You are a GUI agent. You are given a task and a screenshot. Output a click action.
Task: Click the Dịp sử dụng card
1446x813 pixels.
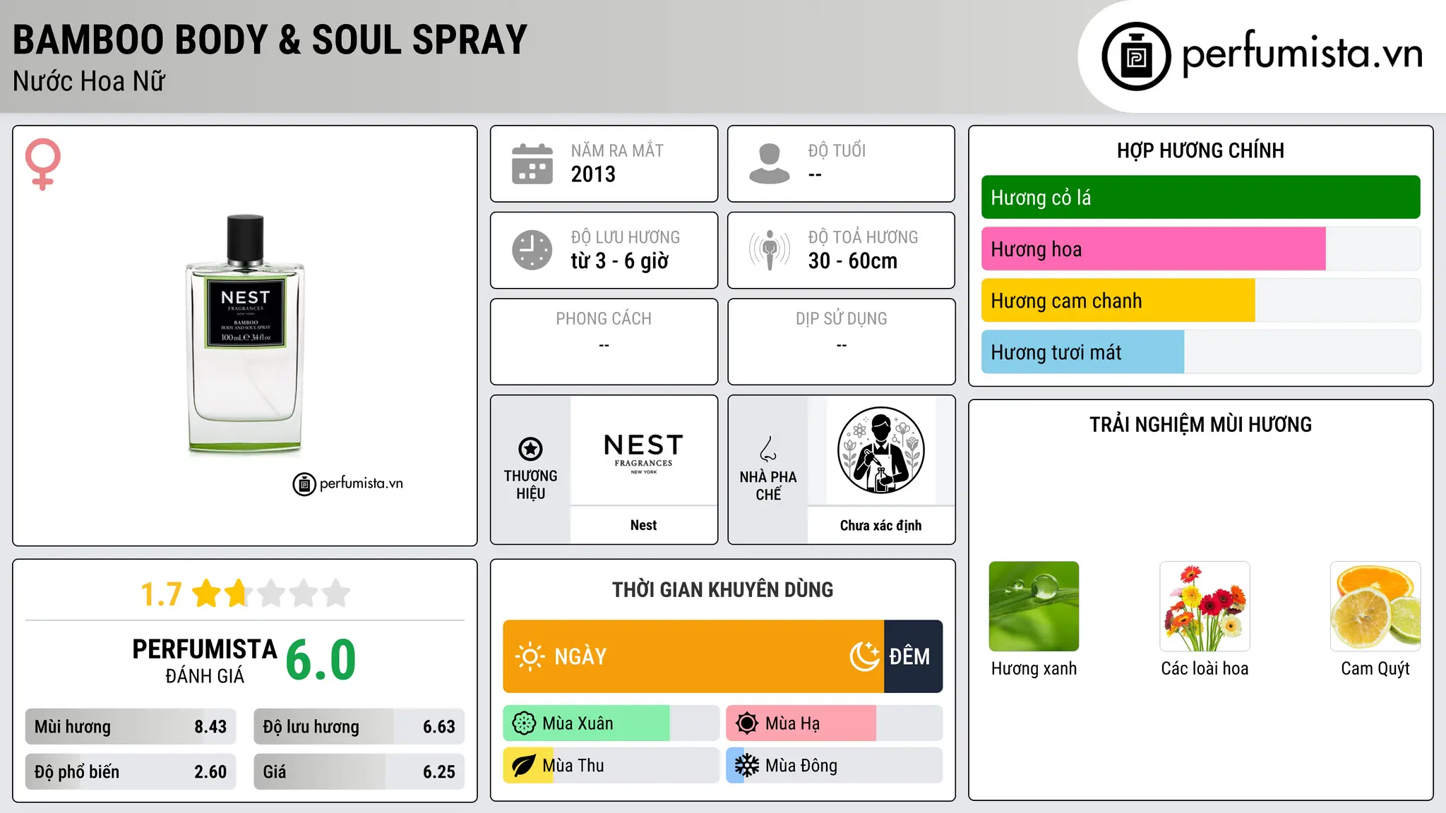click(x=841, y=342)
